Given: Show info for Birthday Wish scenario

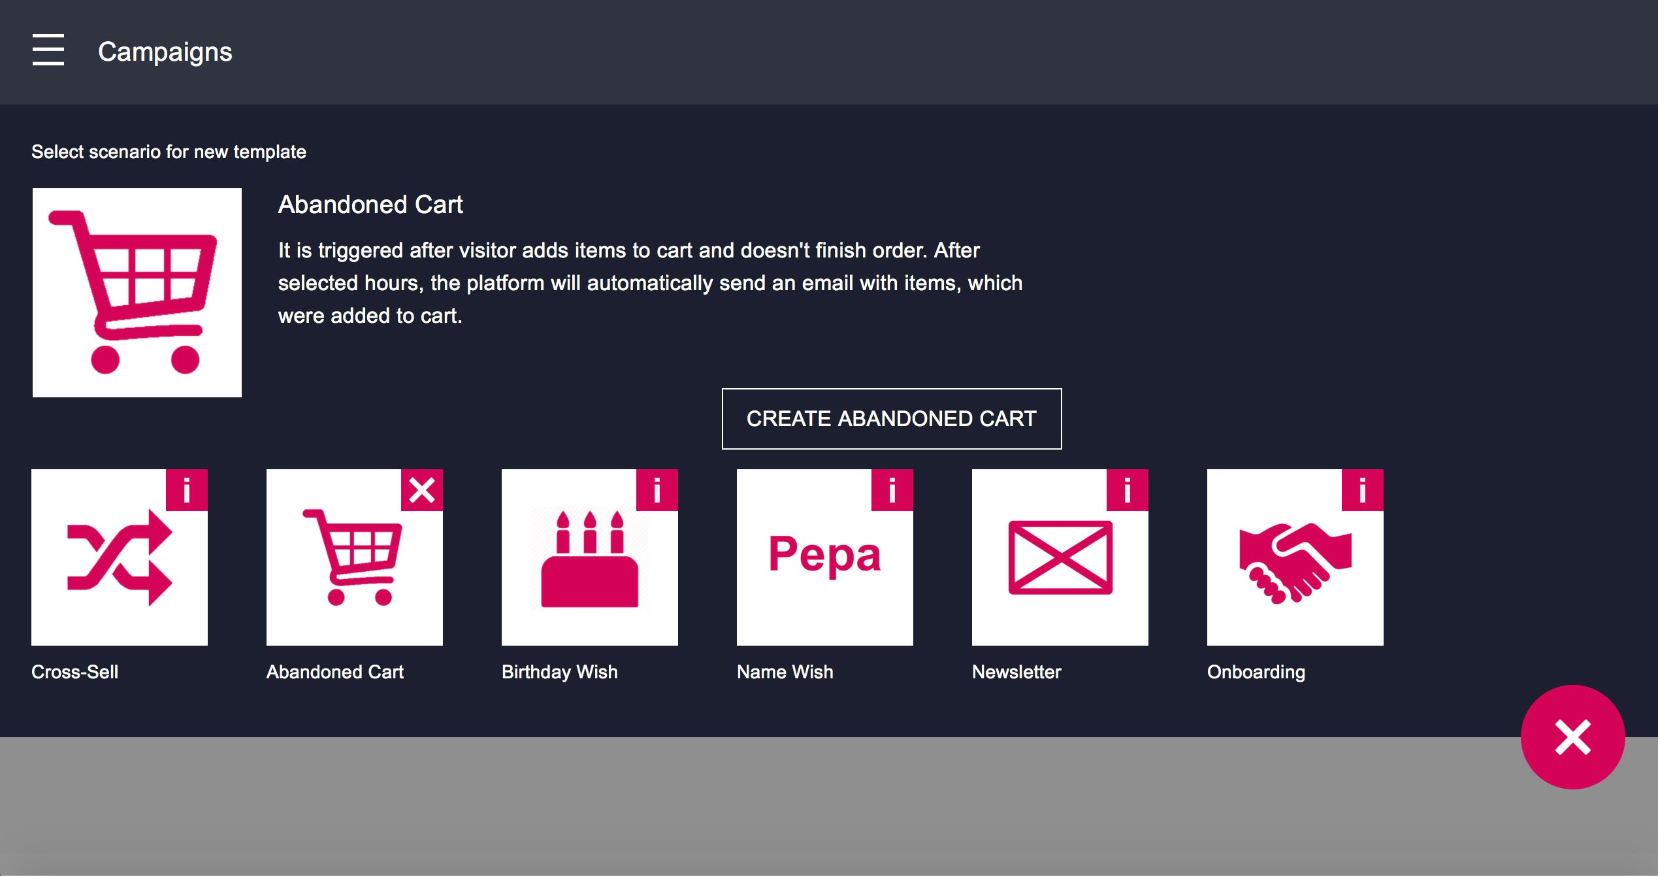Looking at the screenshot, I should click(x=657, y=490).
